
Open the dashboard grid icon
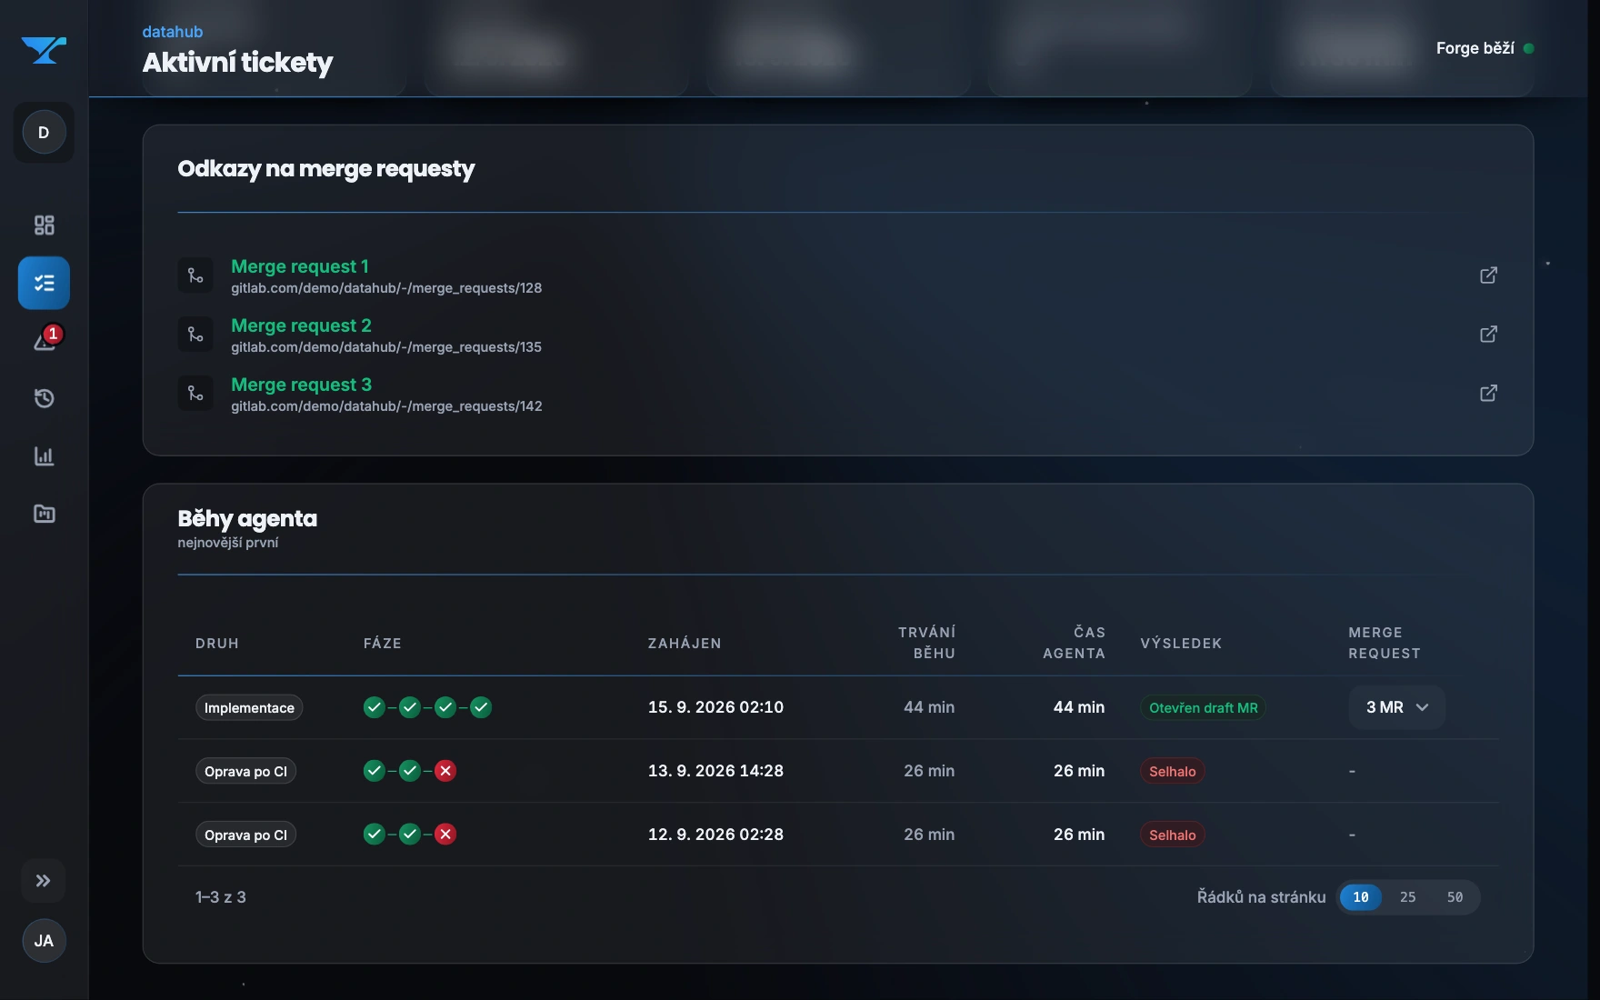(x=44, y=225)
